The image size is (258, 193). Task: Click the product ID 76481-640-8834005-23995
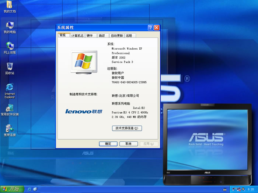point(129,82)
